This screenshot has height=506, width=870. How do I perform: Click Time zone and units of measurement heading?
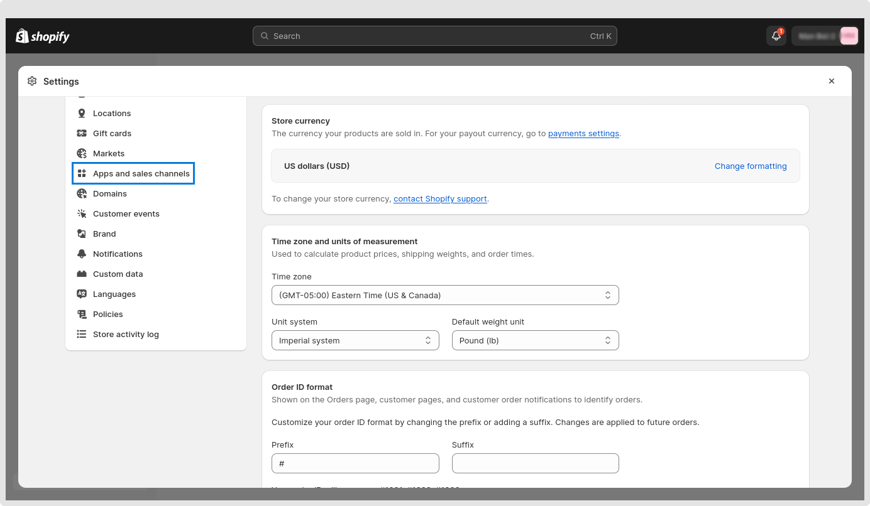(x=344, y=242)
